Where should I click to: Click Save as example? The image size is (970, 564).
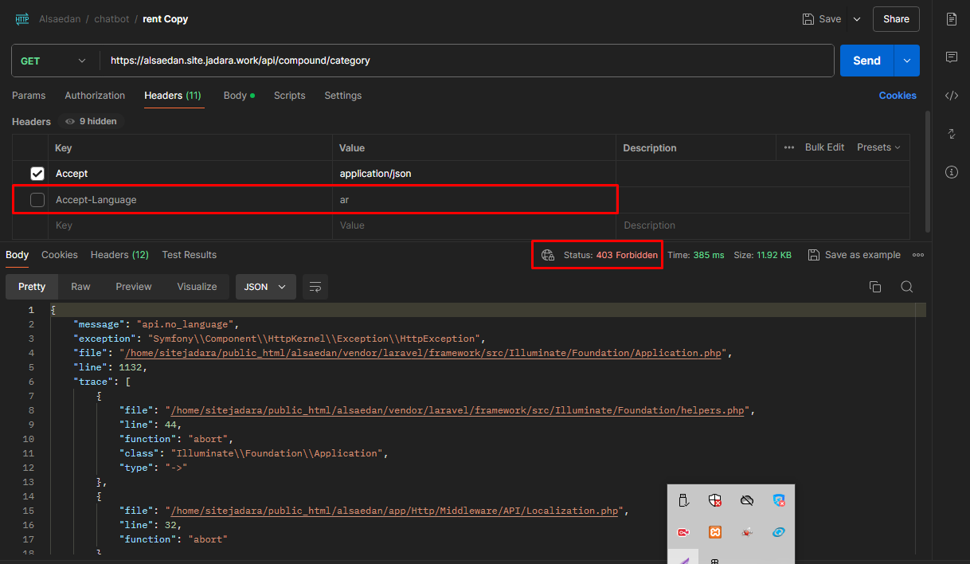point(854,255)
